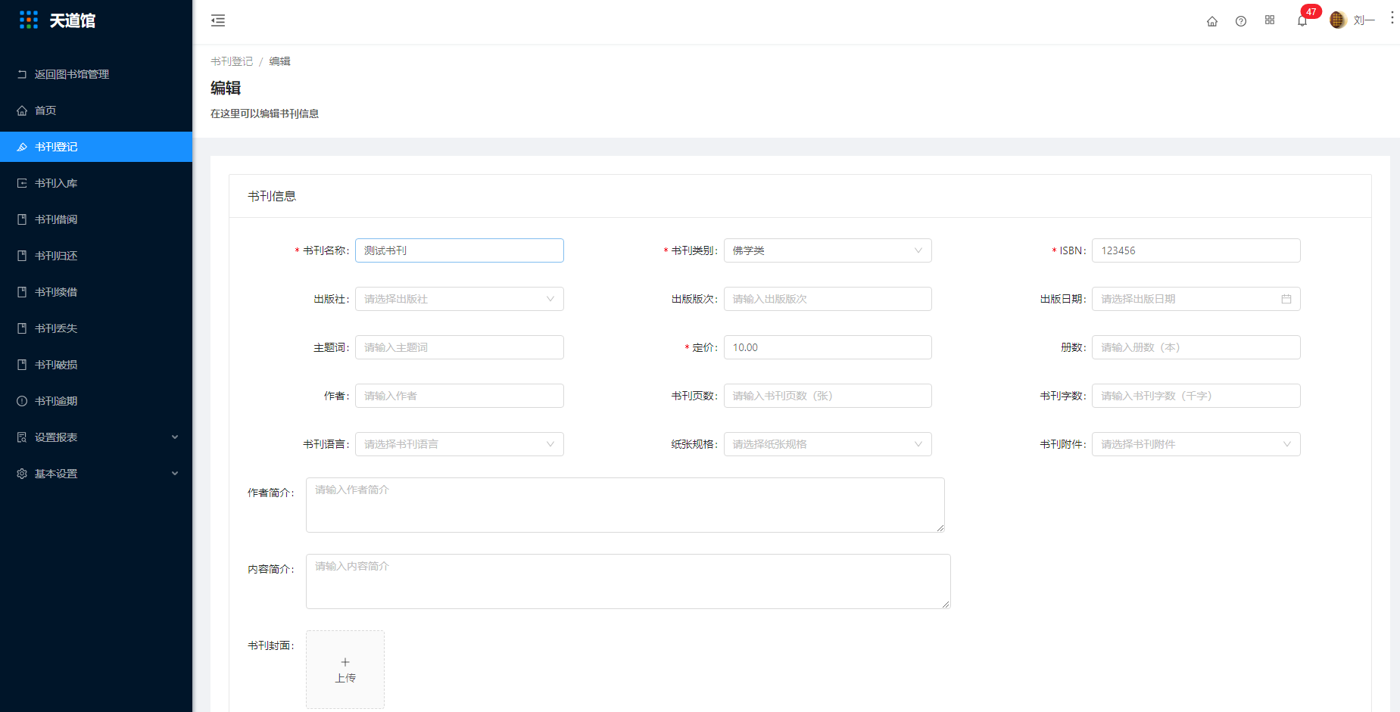Click the 天道馆 grid logo icon

coord(29,20)
